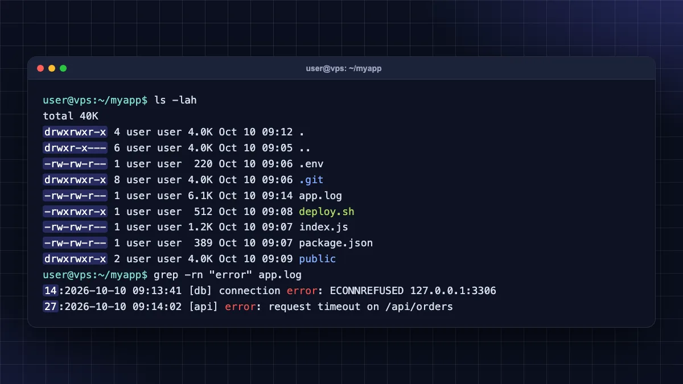Image resolution: width=683 pixels, height=384 pixels.
Task: Click the green maximize window dot
Action: (63, 68)
